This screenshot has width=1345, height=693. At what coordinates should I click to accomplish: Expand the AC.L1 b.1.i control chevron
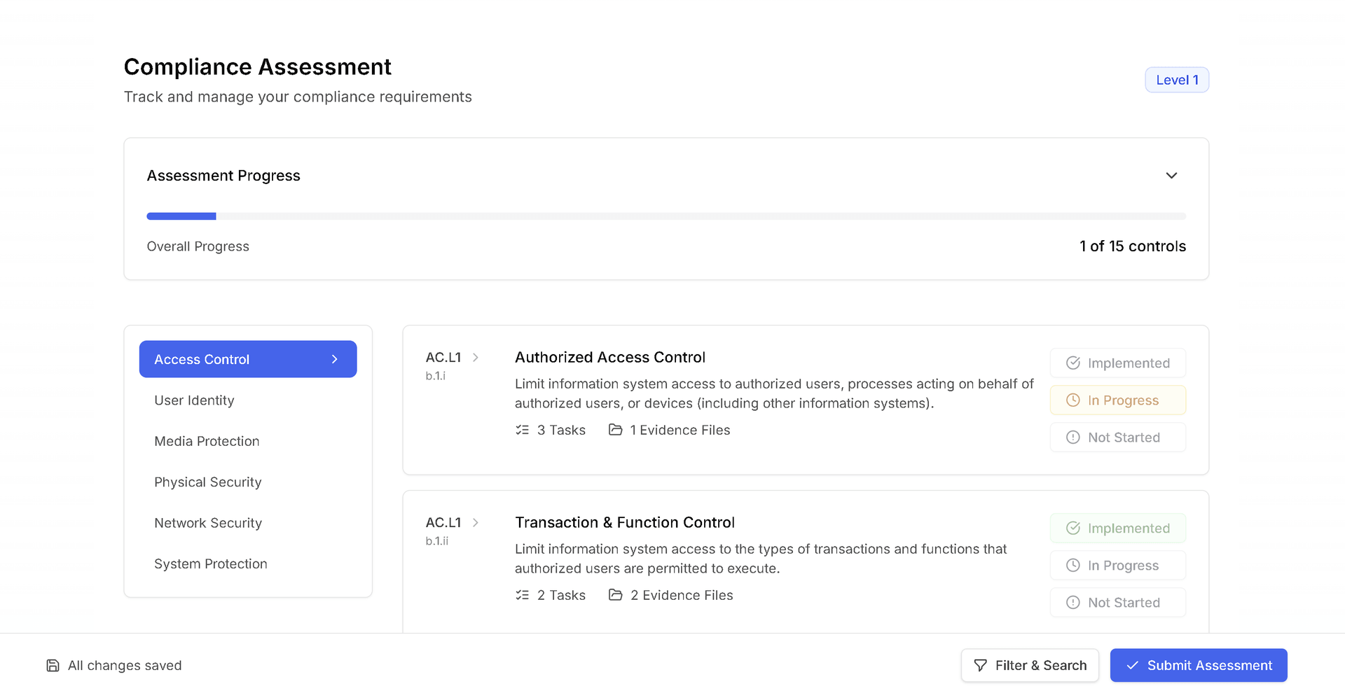[x=476, y=357]
